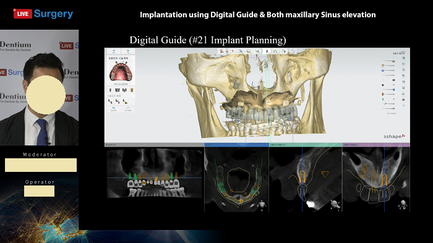Click the magnifier icon at bottom of right icon column
Screen dimensions: 433x243
(x=403, y=106)
